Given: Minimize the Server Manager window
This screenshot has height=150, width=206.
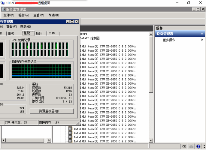Looking at the screenshot, I should [194, 9].
